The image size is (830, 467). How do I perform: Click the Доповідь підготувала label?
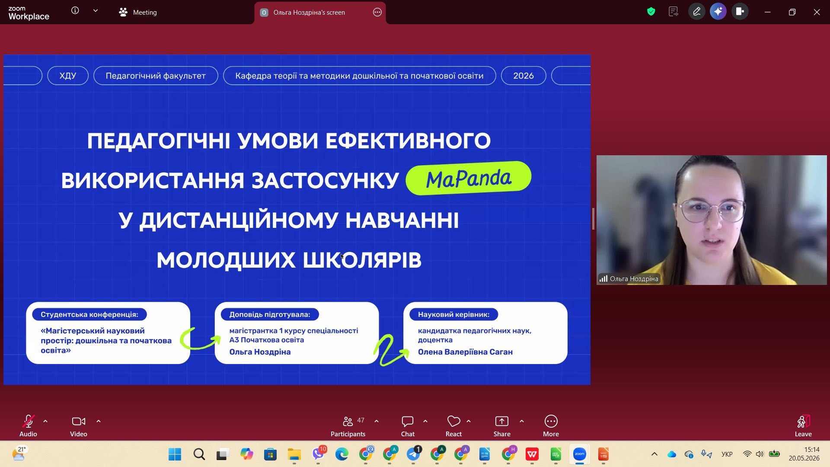coord(270,314)
